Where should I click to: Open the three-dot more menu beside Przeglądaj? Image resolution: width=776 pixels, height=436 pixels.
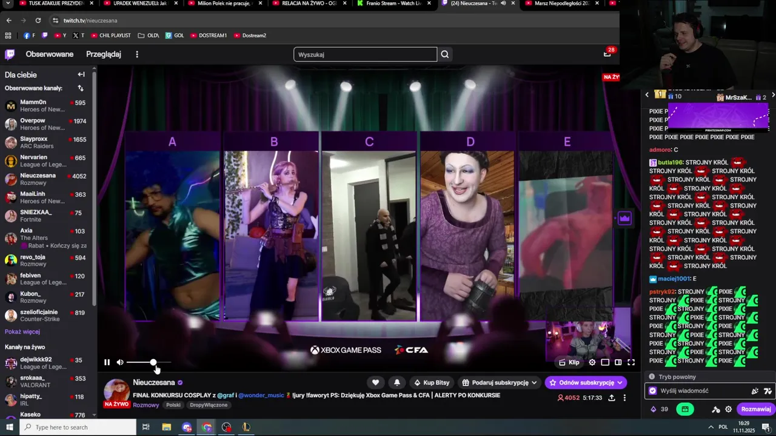pos(137,54)
